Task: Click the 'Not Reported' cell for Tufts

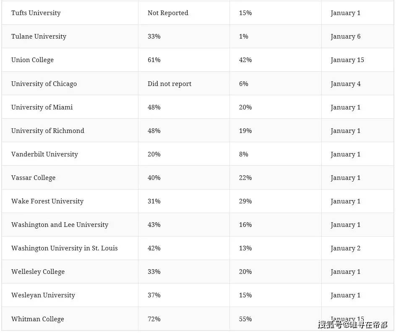Action: 168,13
